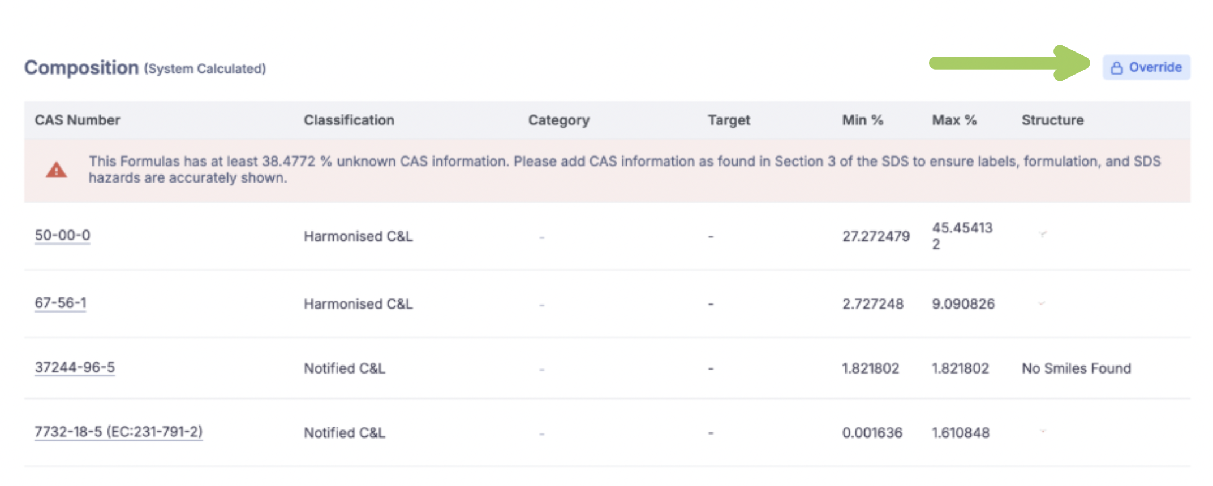Click the Min % column header
This screenshot has width=1213, height=486.
coord(862,120)
